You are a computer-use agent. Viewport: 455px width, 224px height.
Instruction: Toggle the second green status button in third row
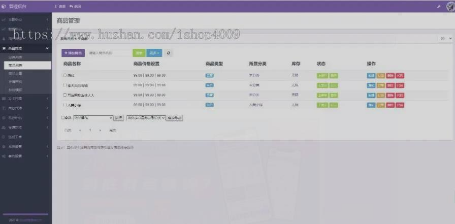pyautogui.click(x=334, y=95)
